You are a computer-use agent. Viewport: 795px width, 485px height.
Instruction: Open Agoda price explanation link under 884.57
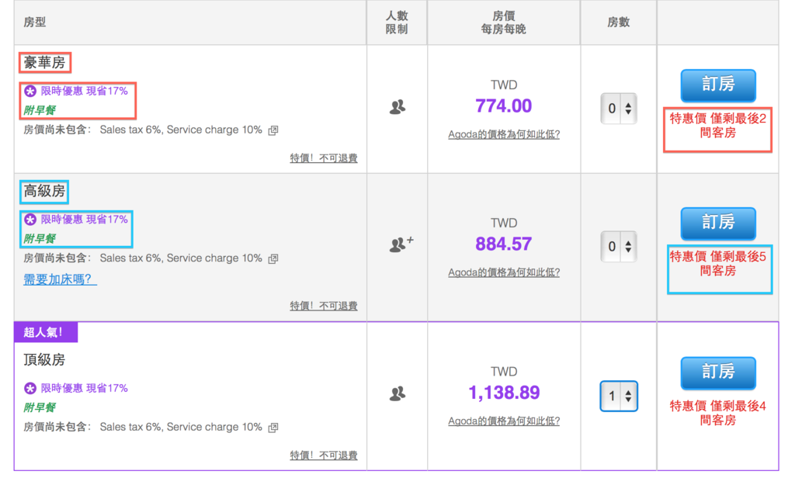pyautogui.click(x=504, y=272)
